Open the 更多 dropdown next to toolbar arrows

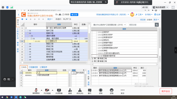[x=50, y=19]
